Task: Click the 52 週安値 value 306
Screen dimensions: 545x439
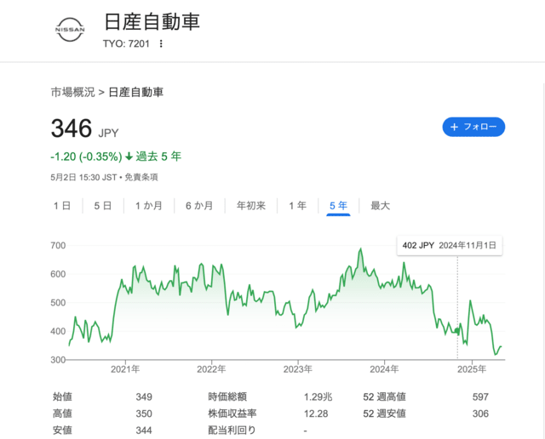Action: point(480,413)
